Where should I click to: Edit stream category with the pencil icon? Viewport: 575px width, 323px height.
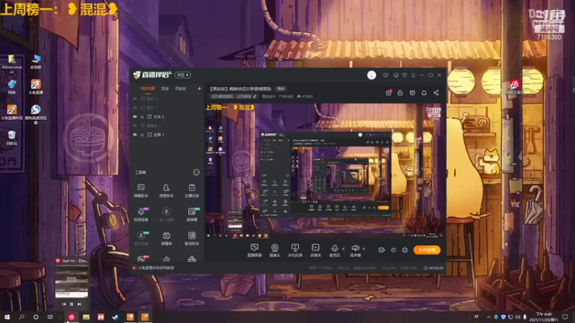pyautogui.click(x=255, y=96)
